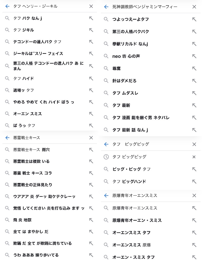The height and width of the screenshot is (264, 202).
Task: Select suggestion タフ 漫画 龍を継ぐ男 ネタバレ
Action: [x=141, y=118]
